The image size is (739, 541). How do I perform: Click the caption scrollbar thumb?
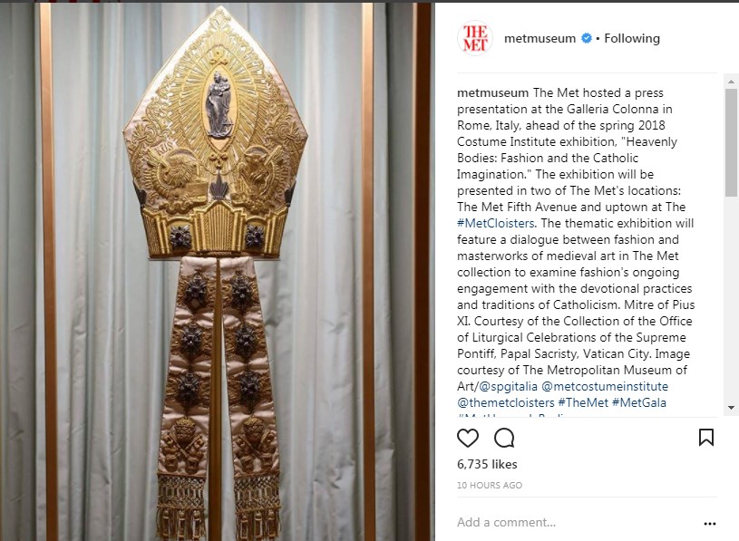(x=731, y=142)
